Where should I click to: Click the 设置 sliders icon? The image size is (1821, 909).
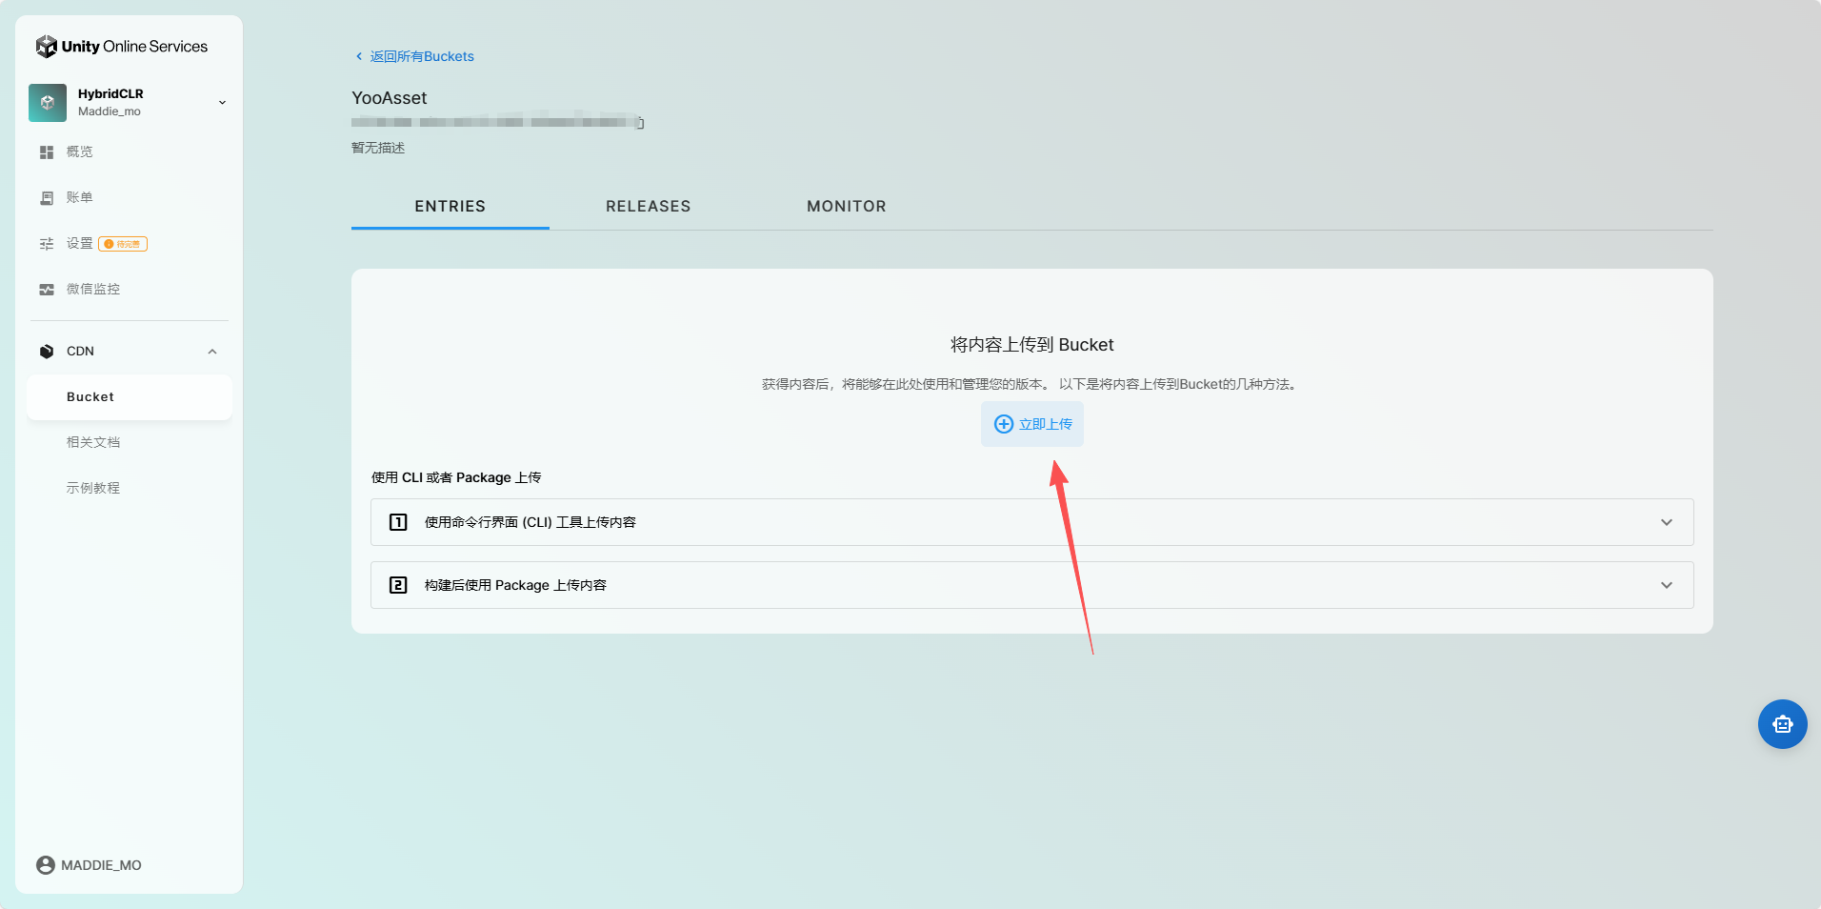tap(47, 244)
